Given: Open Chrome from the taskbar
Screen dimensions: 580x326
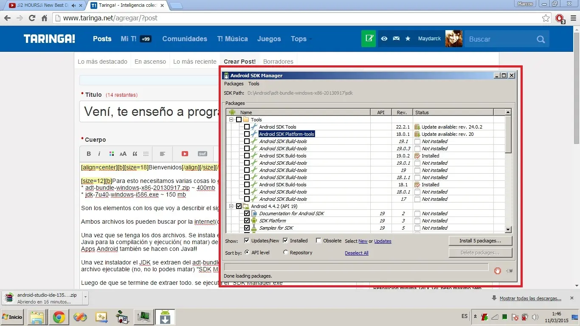Looking at the screenshot, I should pos(59,317).
